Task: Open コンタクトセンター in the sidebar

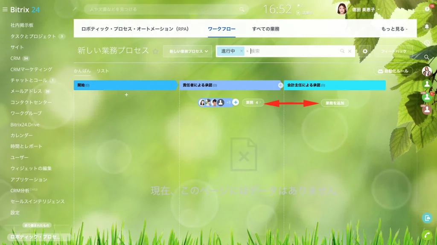Action: pyautogui.click(x=31, y=102)
